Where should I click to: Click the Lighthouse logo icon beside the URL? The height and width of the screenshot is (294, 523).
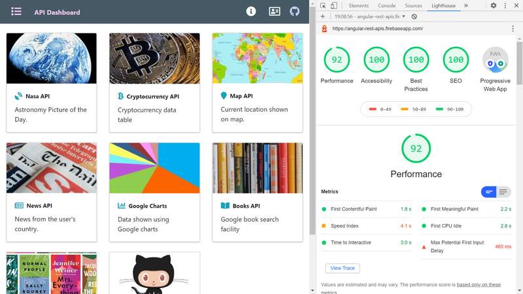[x=324, y=29]
